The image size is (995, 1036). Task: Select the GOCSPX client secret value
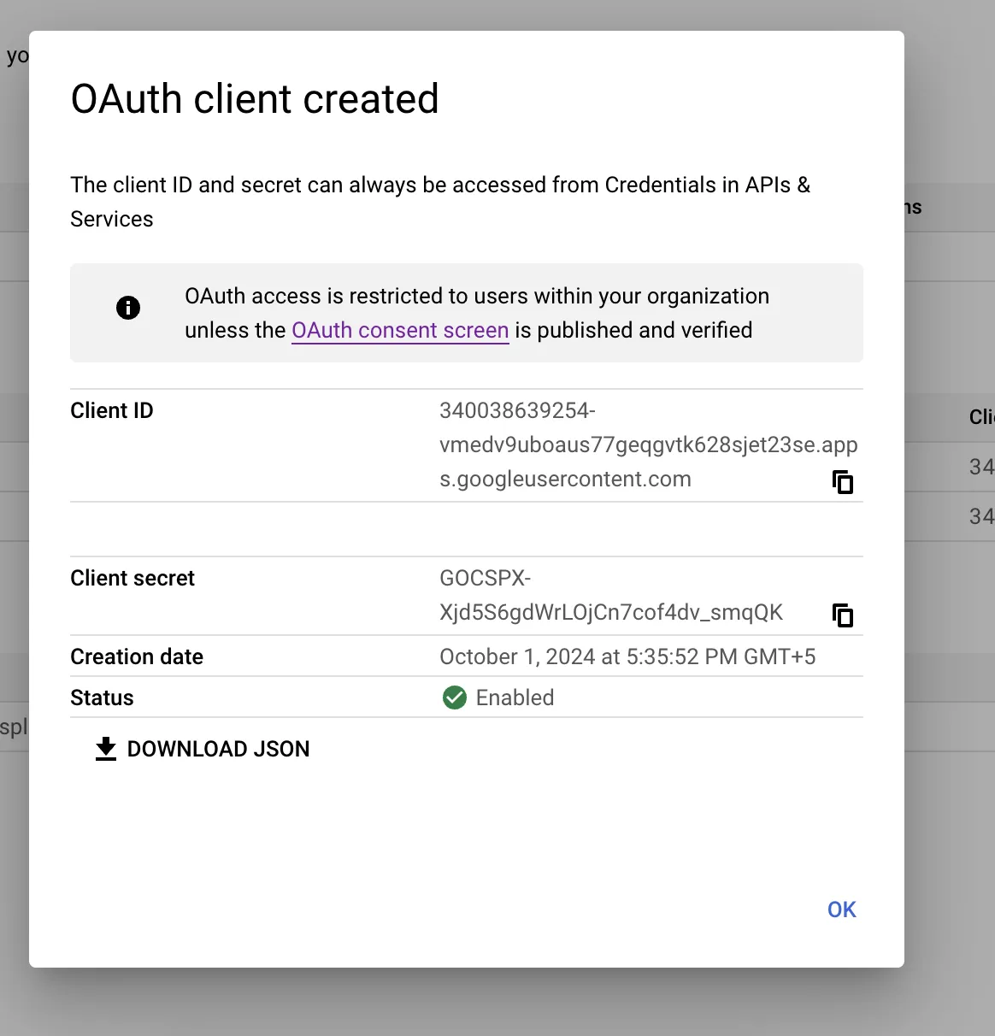(x=611, y=595)
